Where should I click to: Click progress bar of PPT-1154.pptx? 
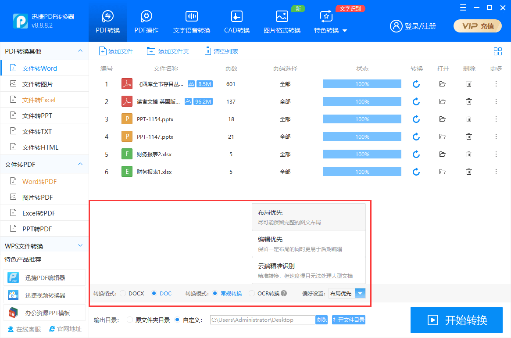[x=362, y=119]
